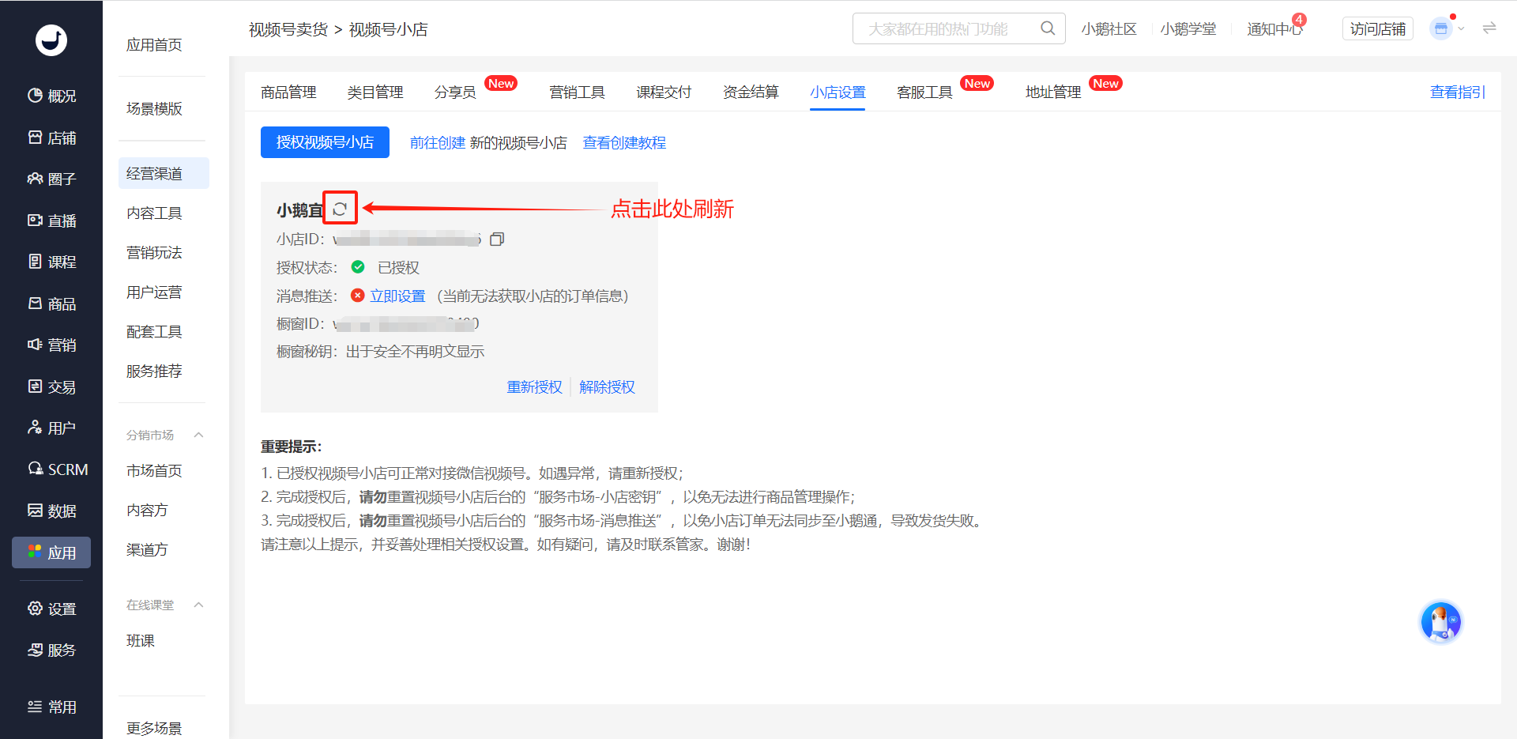Image resolution: width=1517 pixels, height=739 pixels.
Task: Click the search magnifier icon
Action: coord(1048,28)
